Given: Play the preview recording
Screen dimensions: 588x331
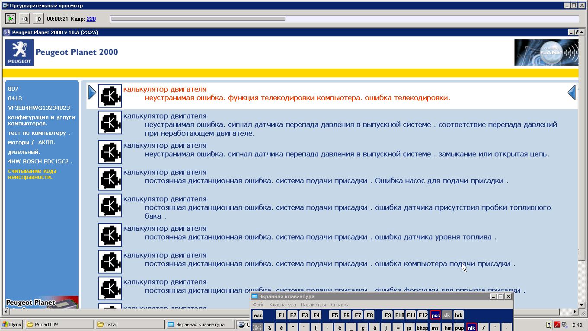Looking at the screenshot, I should [10, 19].
